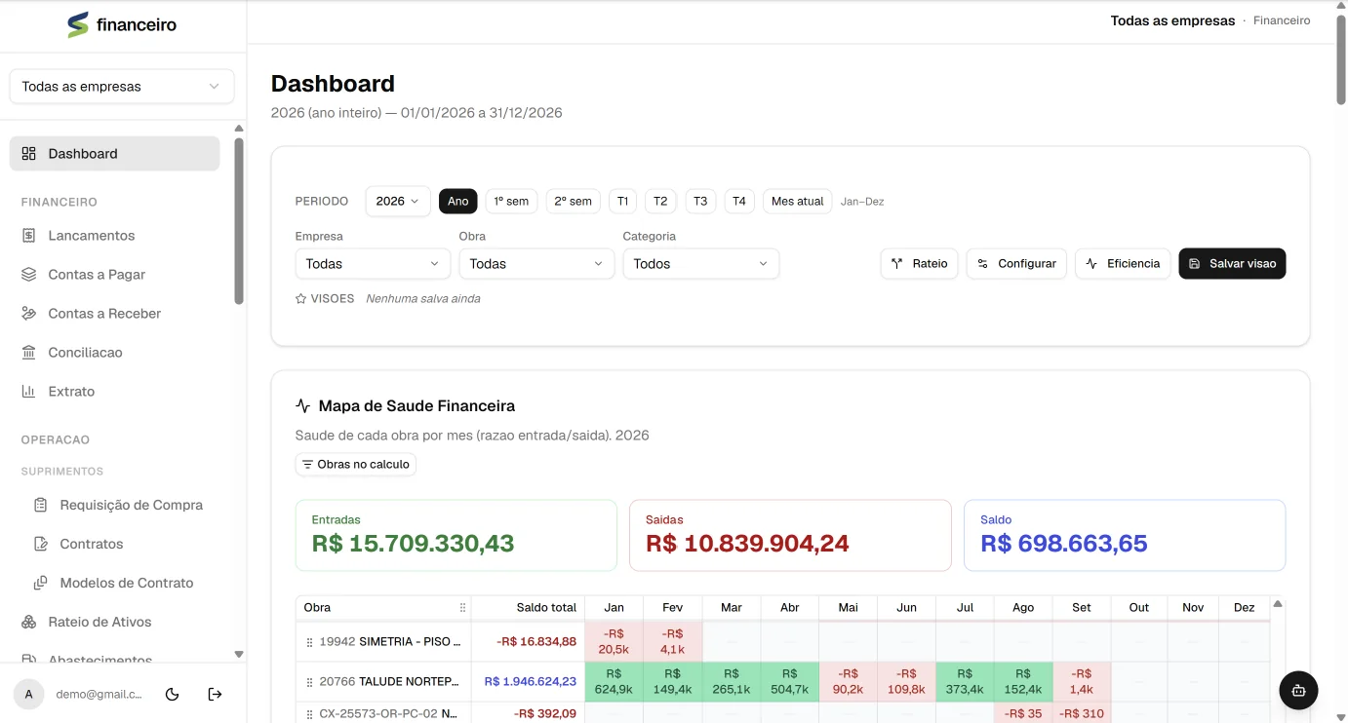Click the Obras no calculo filter button

click(356, 465)
